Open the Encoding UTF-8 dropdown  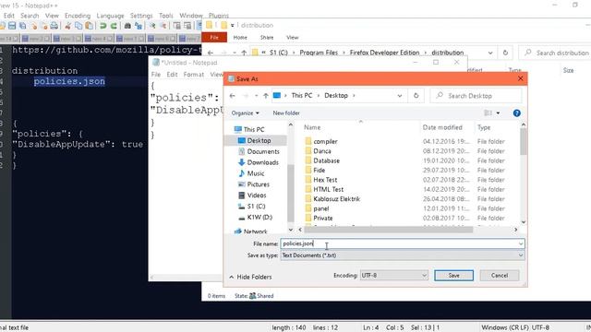tap(424, 276)
